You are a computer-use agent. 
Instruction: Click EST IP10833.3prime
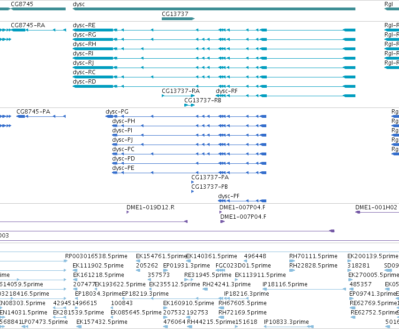click(x=289, y=327)
